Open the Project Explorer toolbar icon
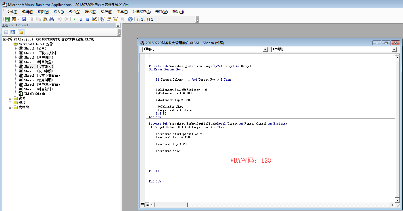The width and height of the screenshot is (403, 211). click(x=103, y=19)
